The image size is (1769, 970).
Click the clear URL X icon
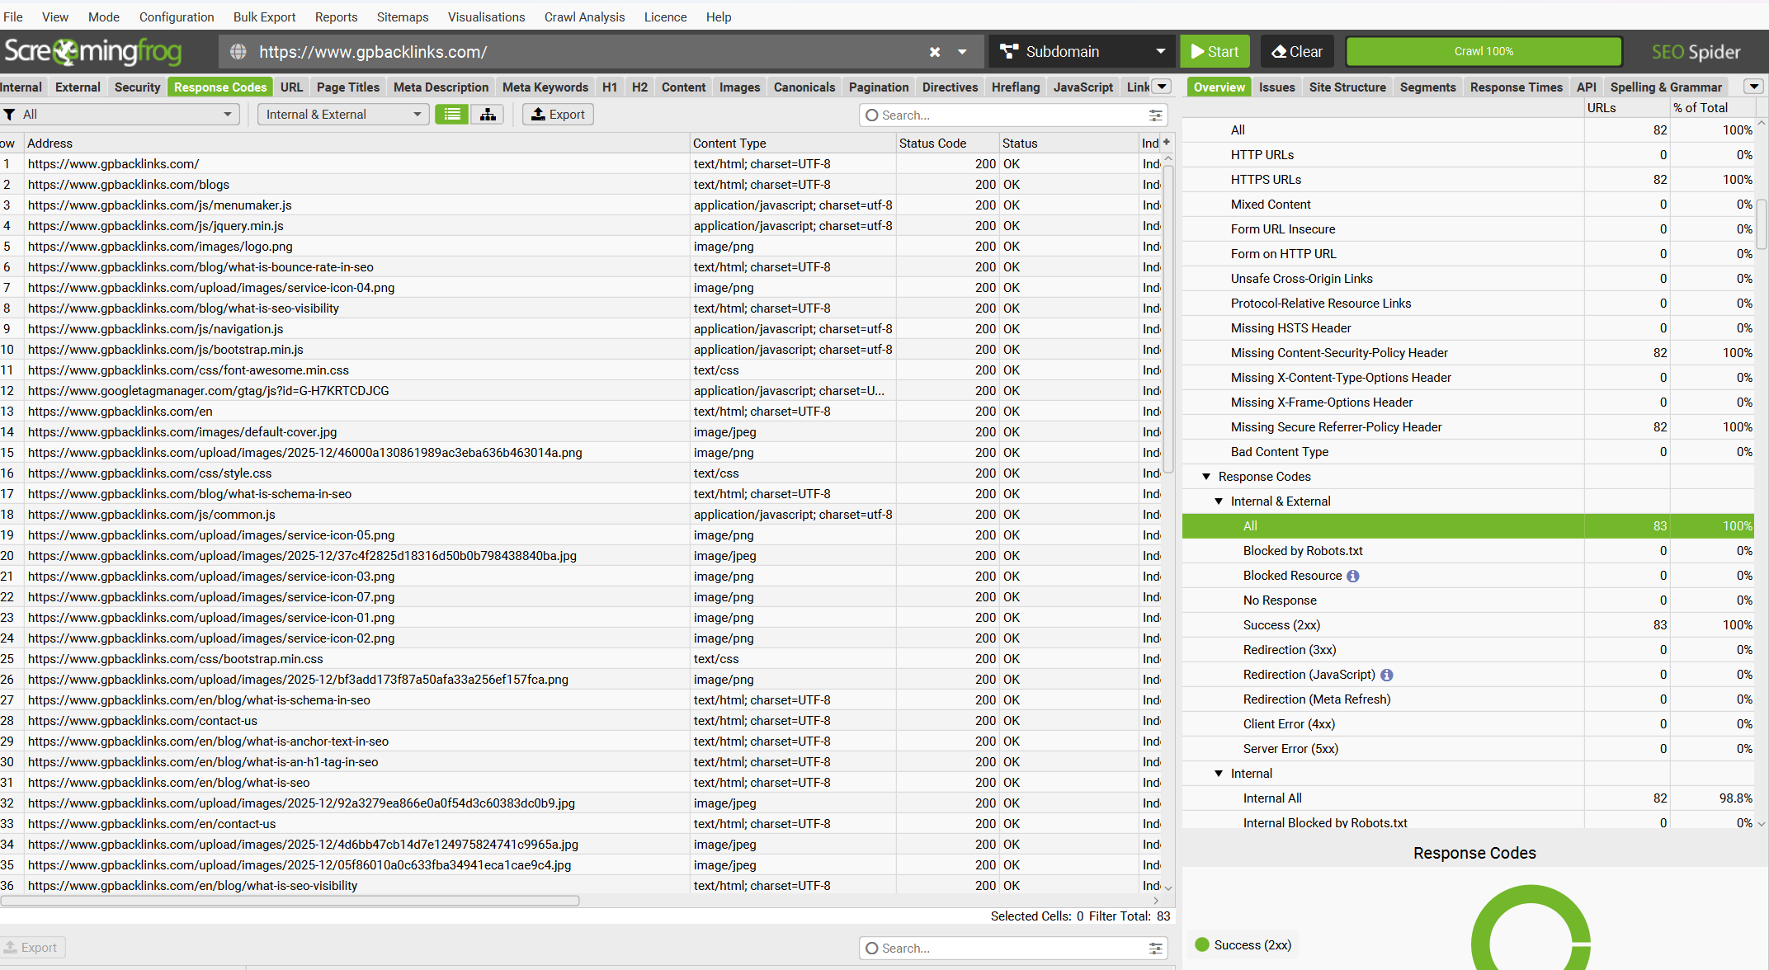click(x=935, y=52)
